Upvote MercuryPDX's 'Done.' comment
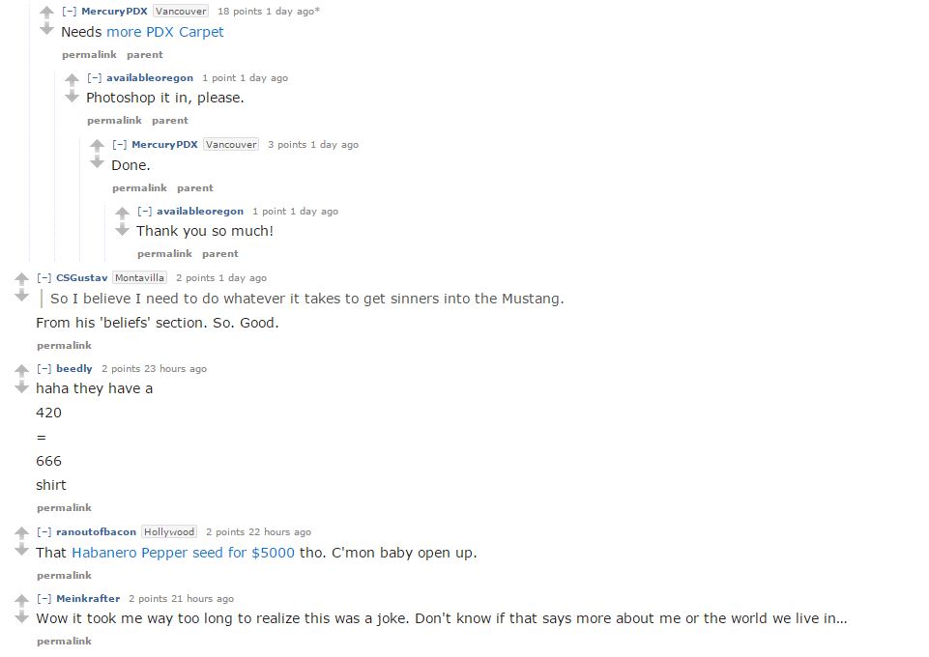The width and height of the screenshot is (929, 657). 97,145
